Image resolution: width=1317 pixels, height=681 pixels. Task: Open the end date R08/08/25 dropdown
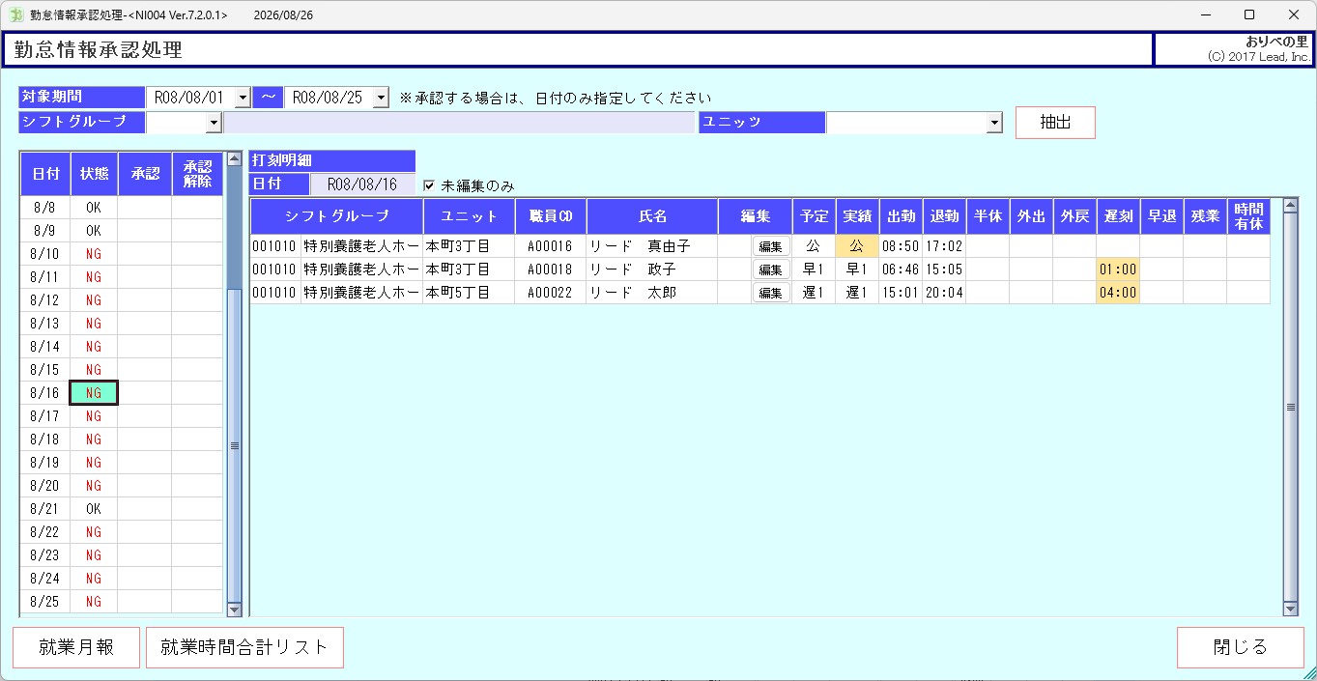pyautogui.click(x=381, y=98)
